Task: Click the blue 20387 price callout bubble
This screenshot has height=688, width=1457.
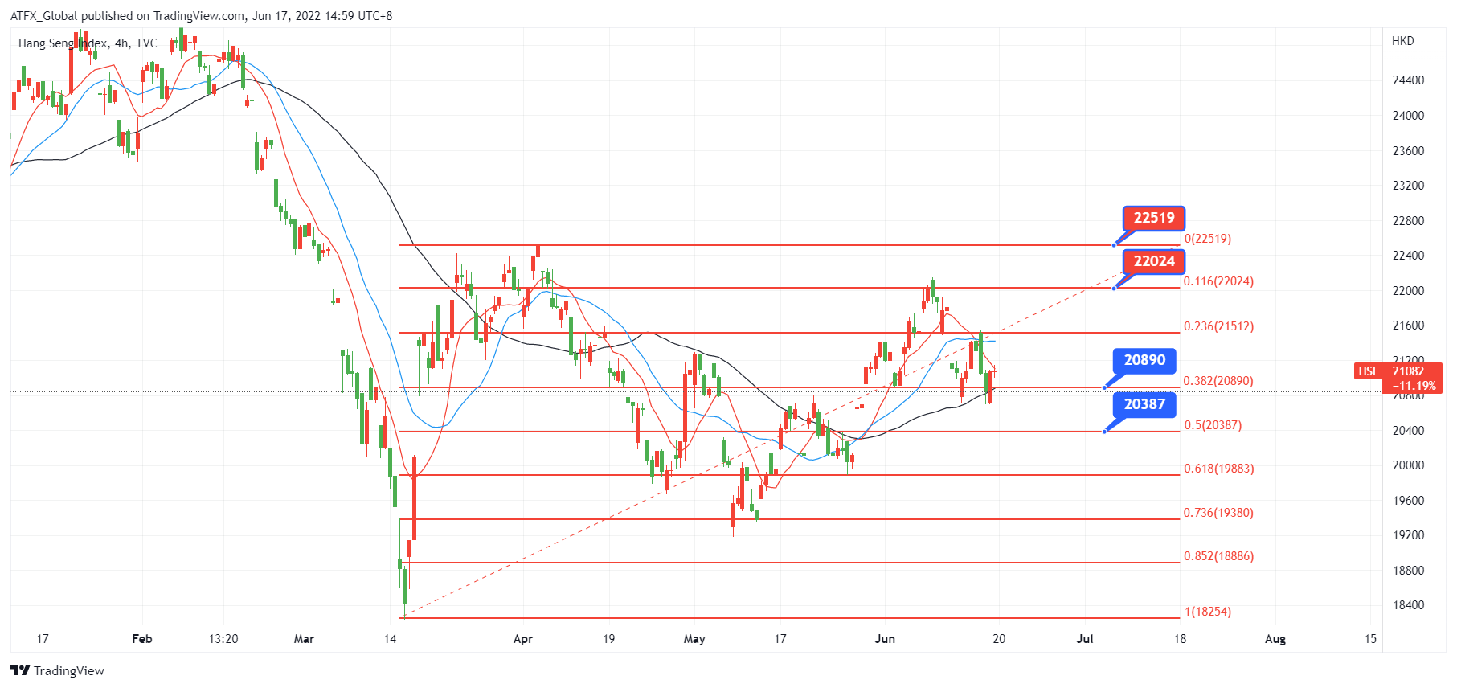Action: click(x=1144, y=404)
